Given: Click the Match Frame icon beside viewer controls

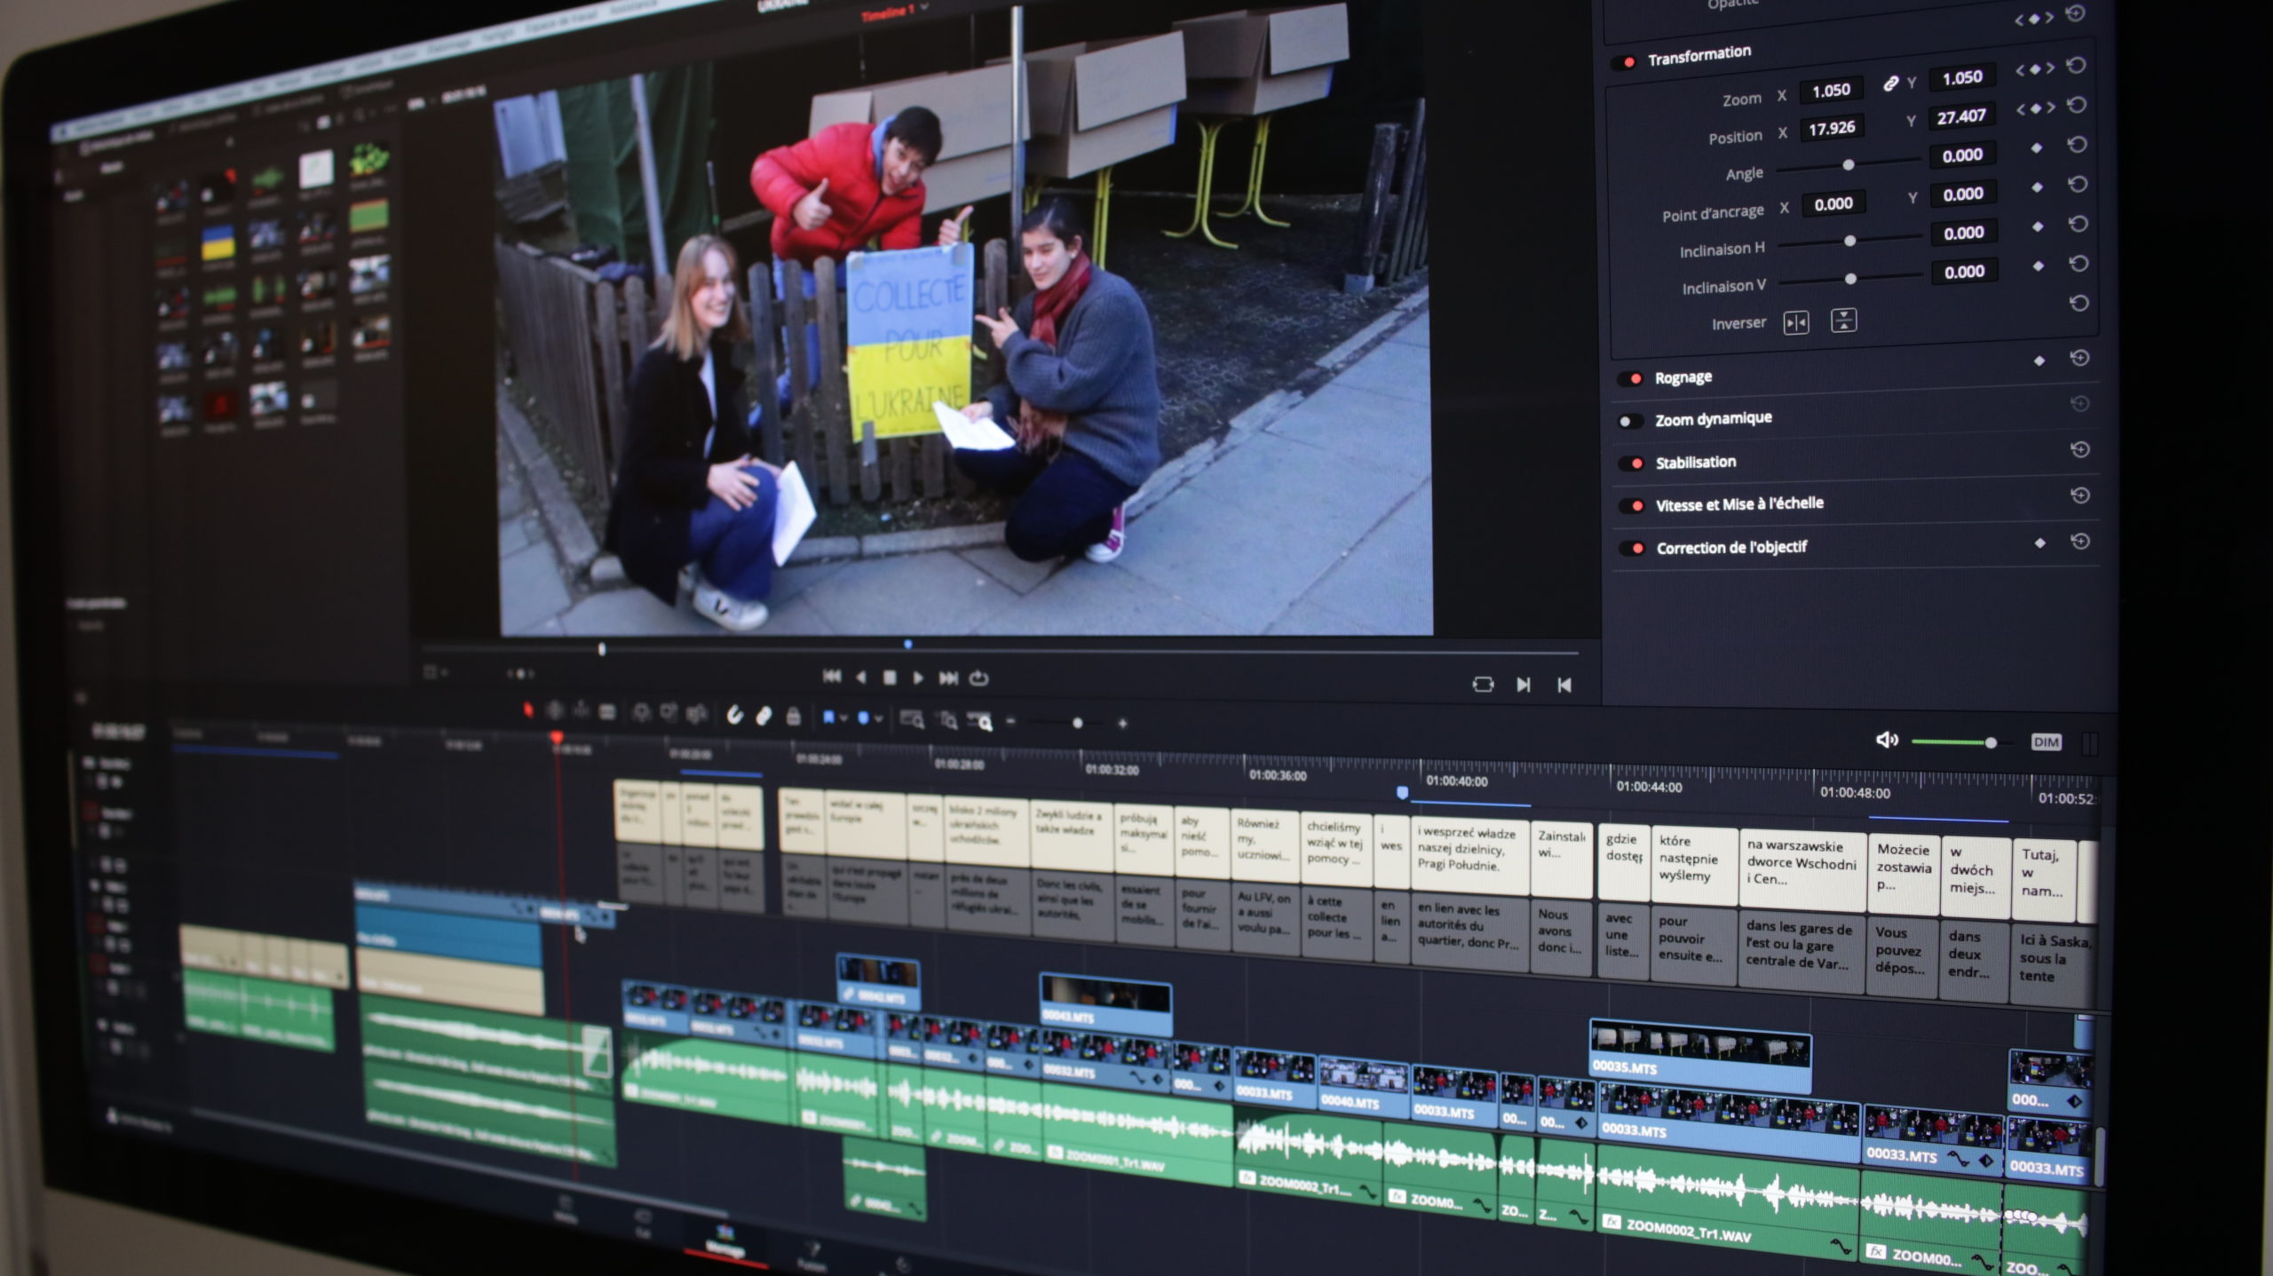Looking at the screenshot, I should coord(1483,684).
